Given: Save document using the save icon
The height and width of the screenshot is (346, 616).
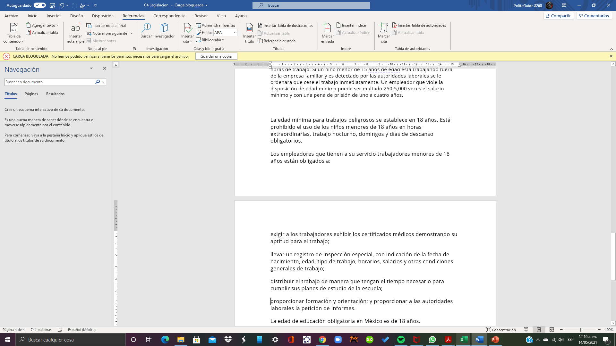Looking at the screenshot, I should [x=53, y=5].
